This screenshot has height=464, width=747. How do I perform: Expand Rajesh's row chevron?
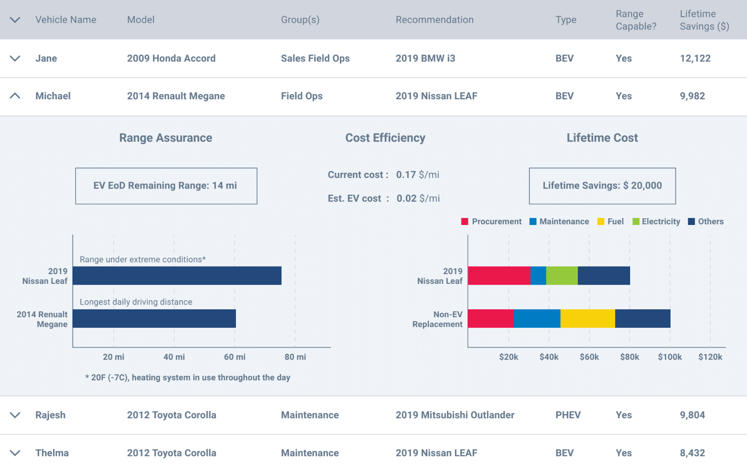(x=15, y=415)
